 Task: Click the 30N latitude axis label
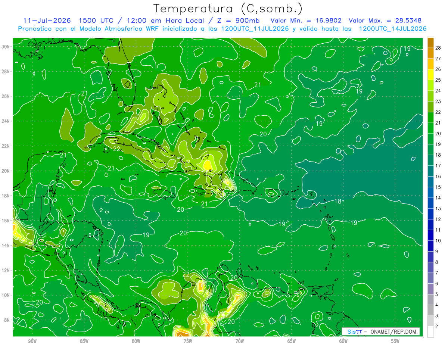6,46
